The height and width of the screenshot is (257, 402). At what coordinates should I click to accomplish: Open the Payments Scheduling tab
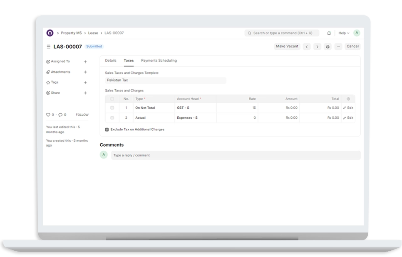pos(159,61)
